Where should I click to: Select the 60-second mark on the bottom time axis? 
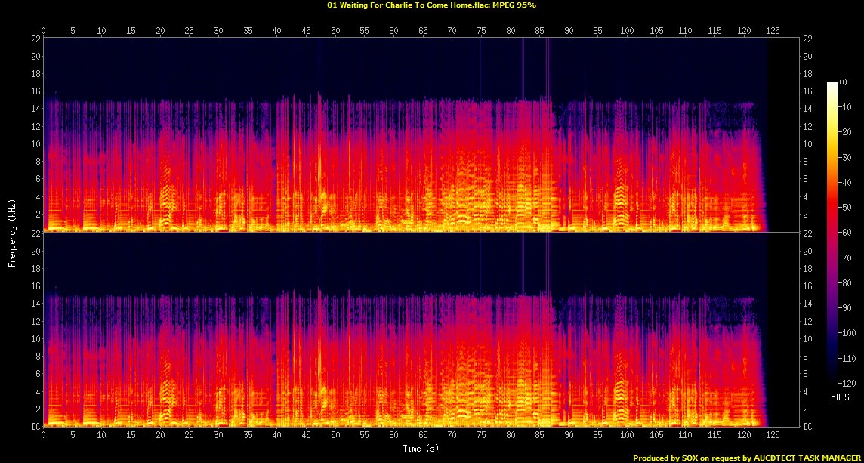coord(393,436)
